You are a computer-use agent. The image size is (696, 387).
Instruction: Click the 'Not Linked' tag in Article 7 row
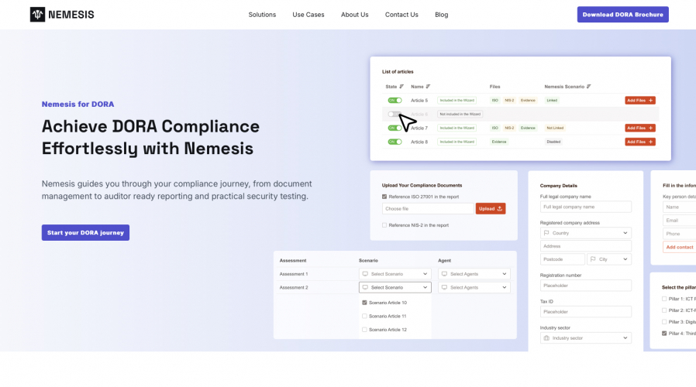pyautogui.click(x=555, y=128)
